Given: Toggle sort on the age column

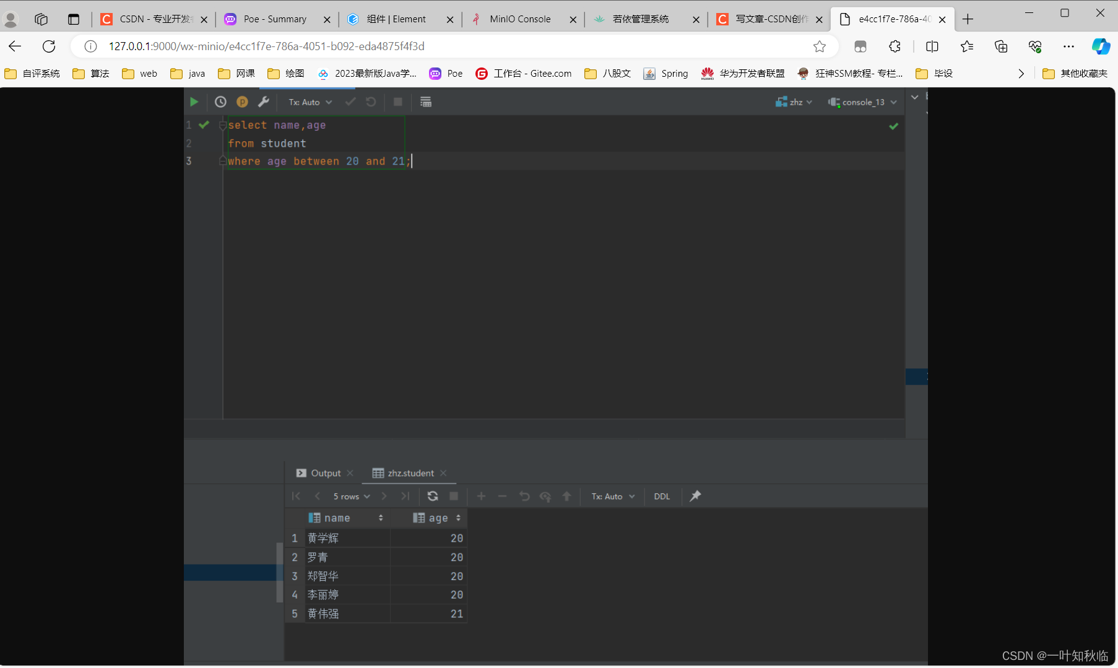Looking at the screenshot, I should 458,518.
